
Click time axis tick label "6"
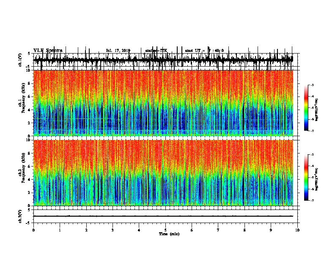[x=192, y=230]
